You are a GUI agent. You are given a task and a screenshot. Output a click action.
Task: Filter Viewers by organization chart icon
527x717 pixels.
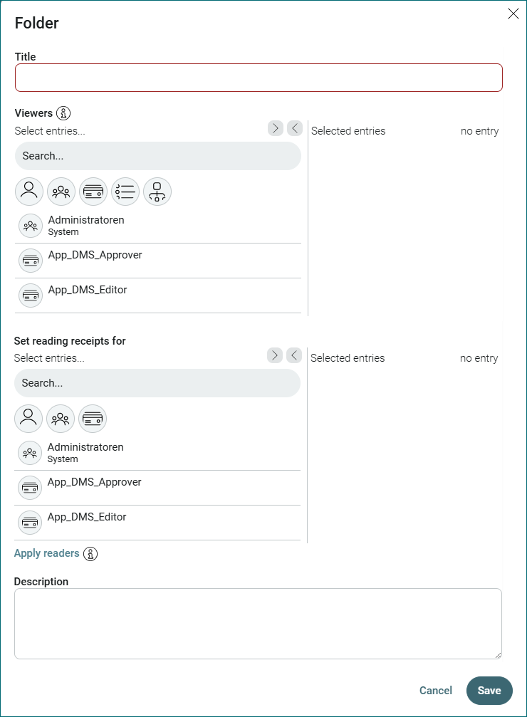pos(157,191)
